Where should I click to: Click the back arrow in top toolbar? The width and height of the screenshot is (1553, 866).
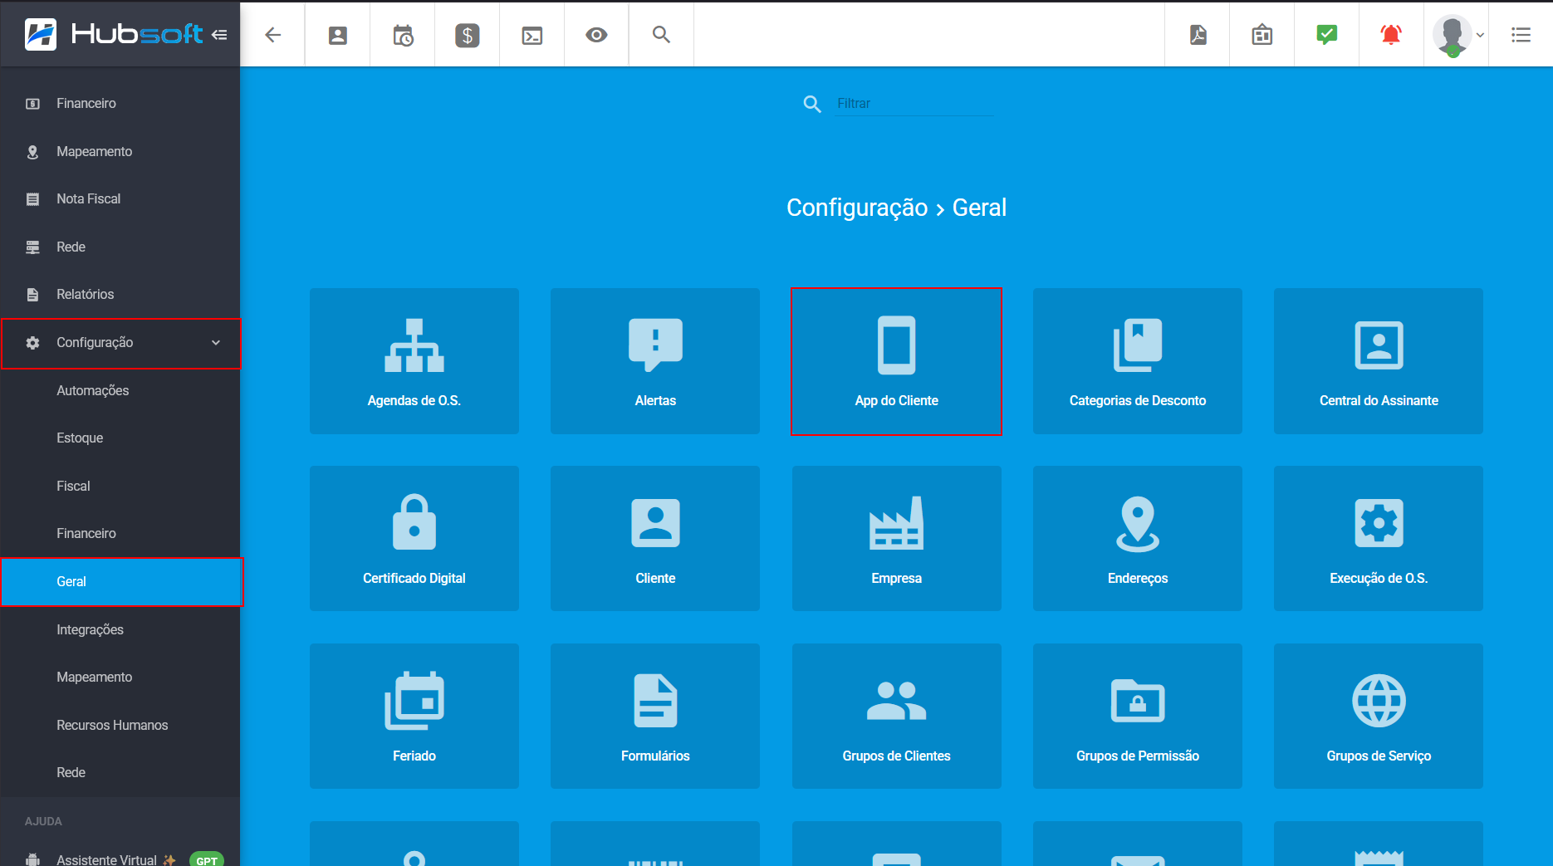pyautogui.click(x=272, y=35)
